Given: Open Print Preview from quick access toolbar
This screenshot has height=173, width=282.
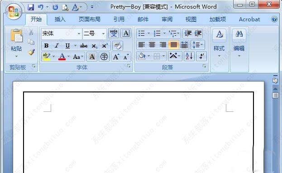Looking at the screenshot, I should tap(65, 7).
